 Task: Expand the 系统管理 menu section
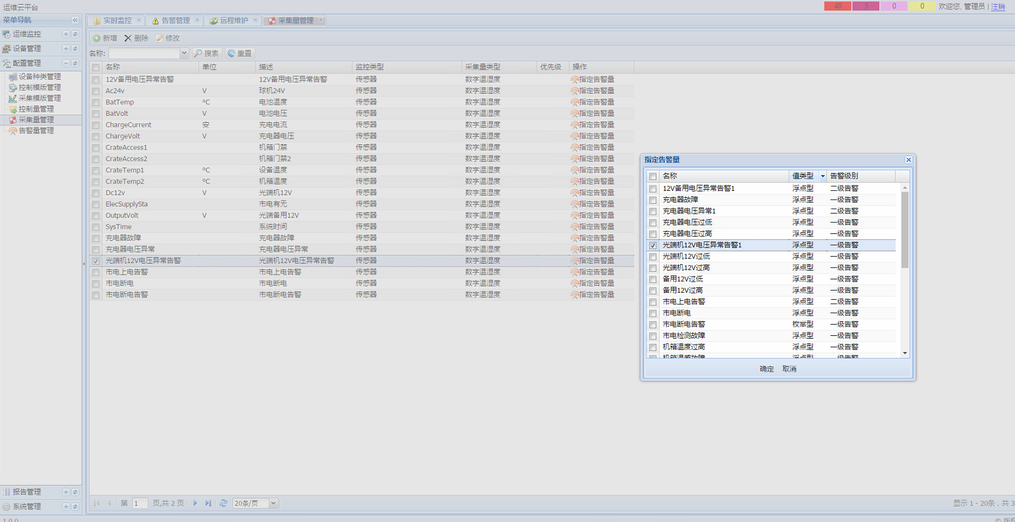point(66,507)
